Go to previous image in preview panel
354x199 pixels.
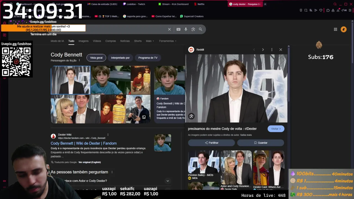tap(254, 50)
